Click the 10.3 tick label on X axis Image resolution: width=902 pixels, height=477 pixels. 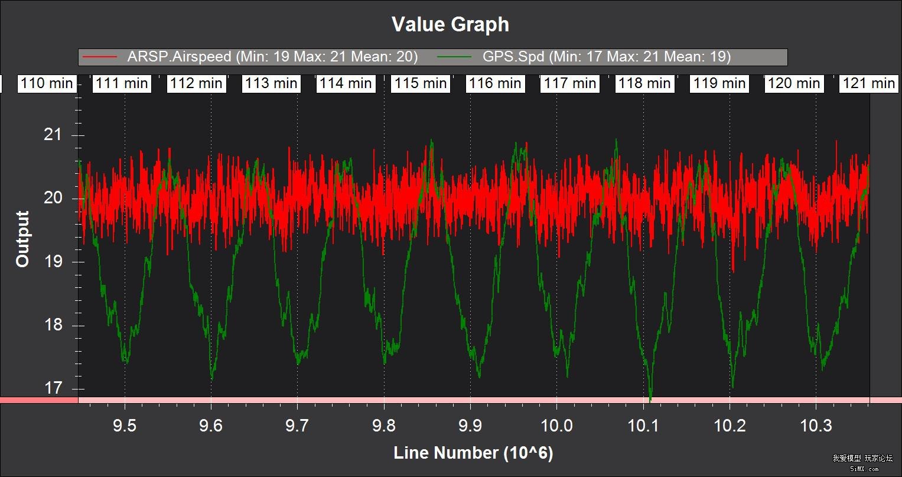816,425
